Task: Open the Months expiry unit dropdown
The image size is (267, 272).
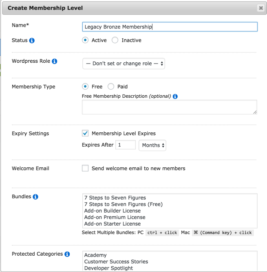Action: (152, 145)
